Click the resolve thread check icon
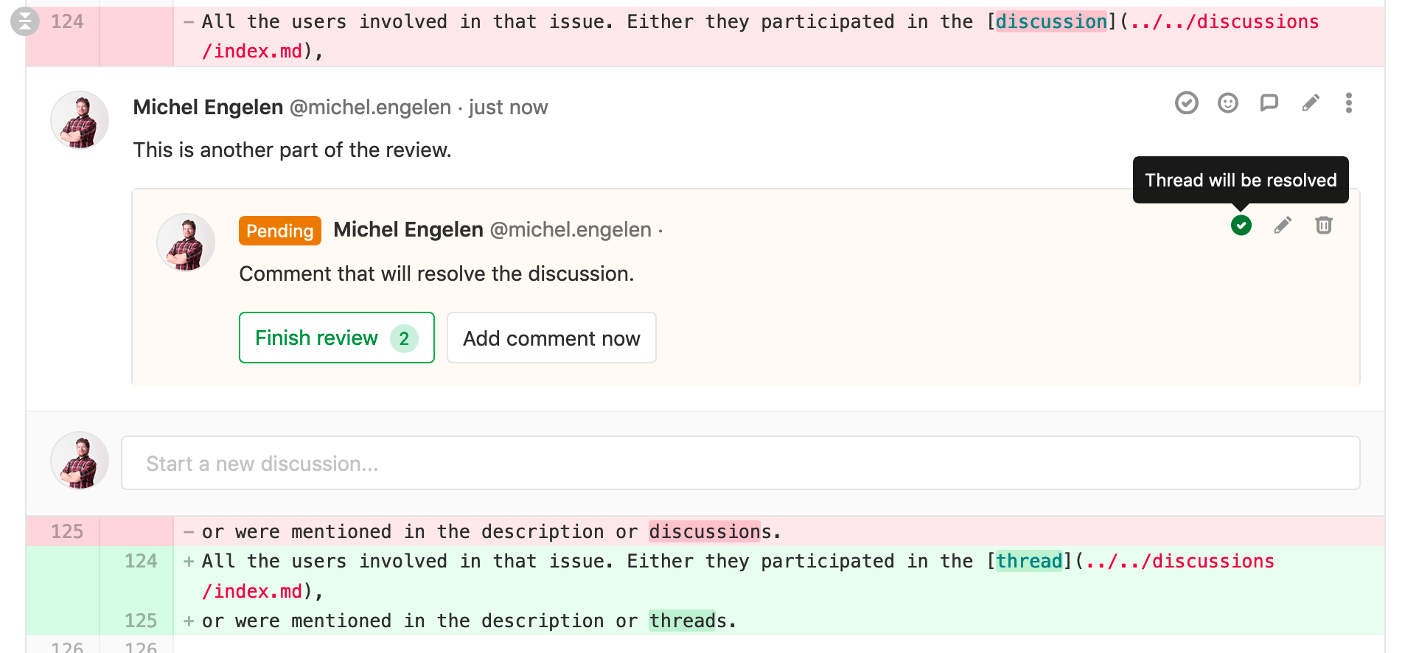The height and width of the screenshot is (653, 1405). [1186, 103]
